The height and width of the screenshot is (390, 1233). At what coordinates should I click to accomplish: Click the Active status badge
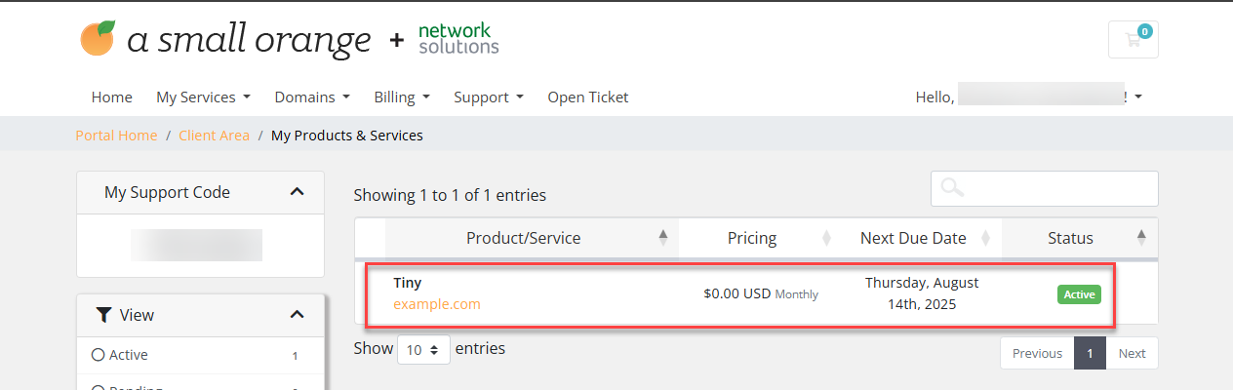pos(1079,293)
